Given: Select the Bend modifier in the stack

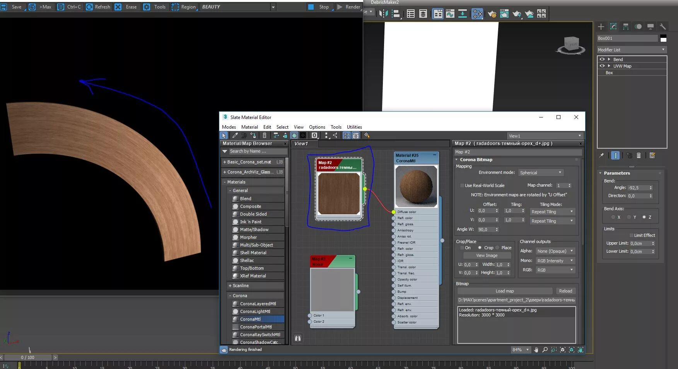Looking at the screenshot, I should (x=618, y=59).
